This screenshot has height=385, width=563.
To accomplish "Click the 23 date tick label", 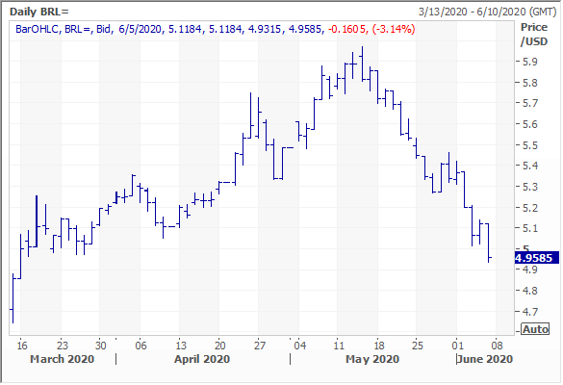I will click(63, 346).
